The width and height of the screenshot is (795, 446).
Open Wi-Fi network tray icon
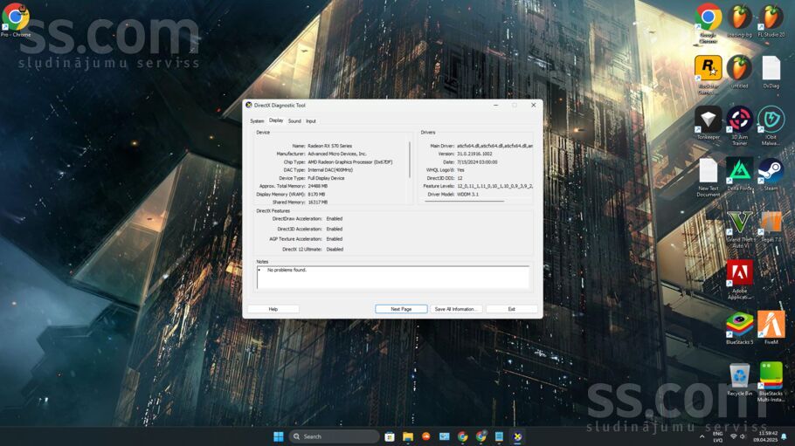(x=733, y=436)
